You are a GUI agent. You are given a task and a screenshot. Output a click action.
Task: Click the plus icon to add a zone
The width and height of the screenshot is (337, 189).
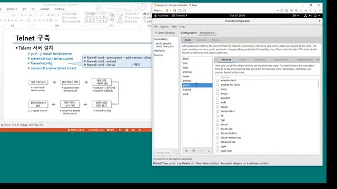point(186,151)
